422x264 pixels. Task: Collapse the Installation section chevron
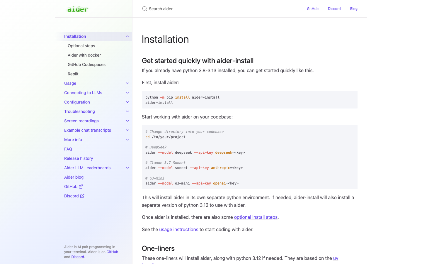pyautogui.click(x=127, y=36)
